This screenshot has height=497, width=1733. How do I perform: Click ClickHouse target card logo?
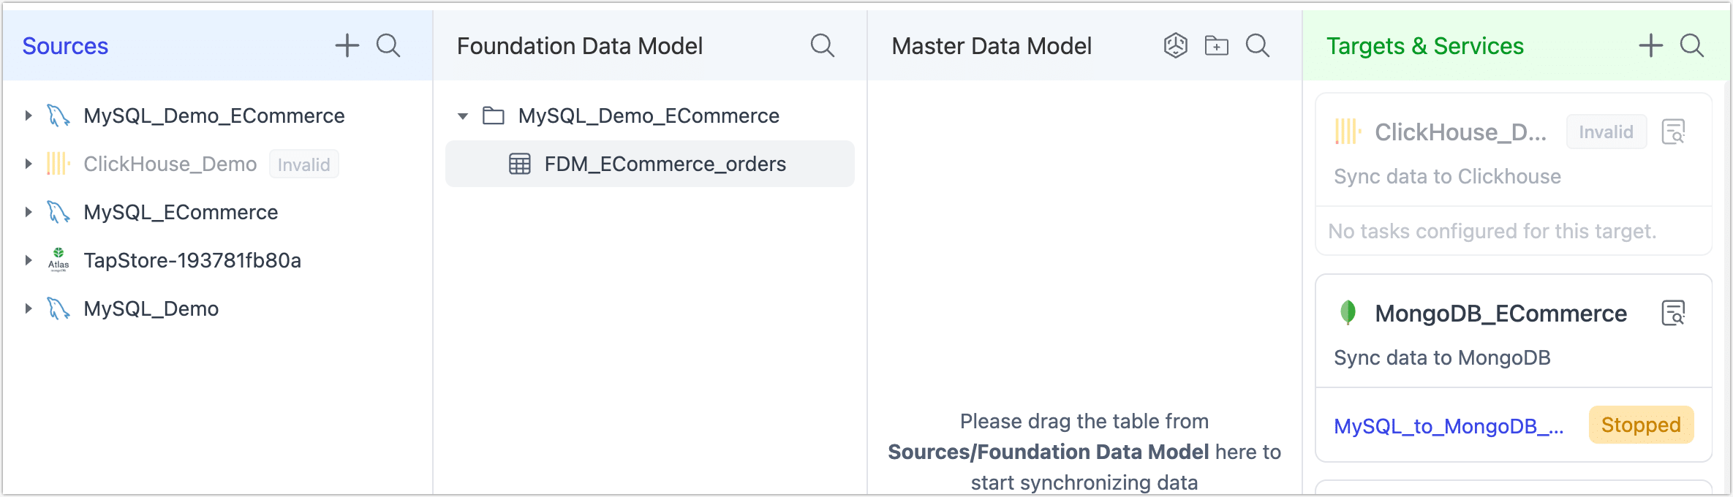(x=1348, y=132)
